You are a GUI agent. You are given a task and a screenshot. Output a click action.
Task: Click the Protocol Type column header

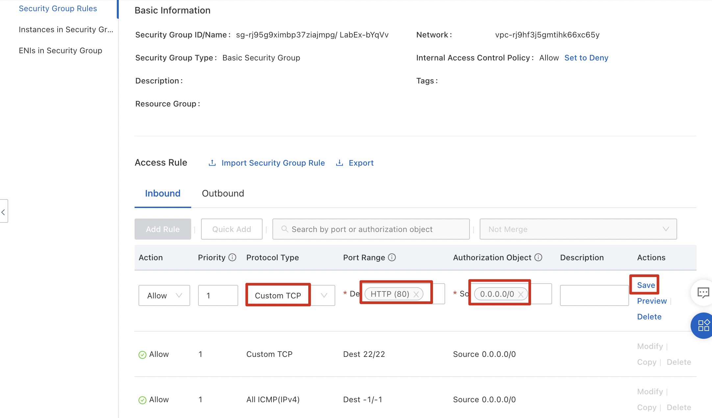pyautogui.click(x=272, y=258)
